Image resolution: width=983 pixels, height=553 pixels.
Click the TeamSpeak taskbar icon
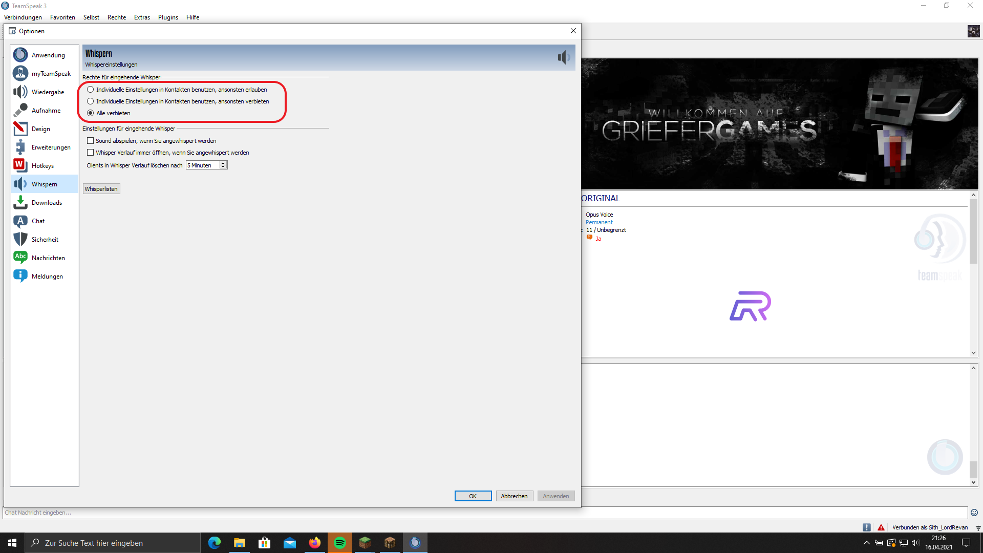[415, 543]
